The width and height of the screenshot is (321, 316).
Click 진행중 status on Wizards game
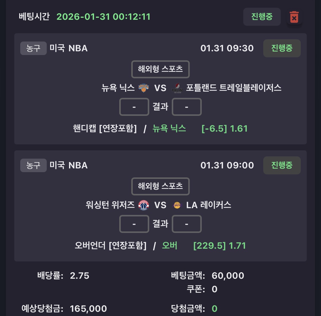point(282,165)
